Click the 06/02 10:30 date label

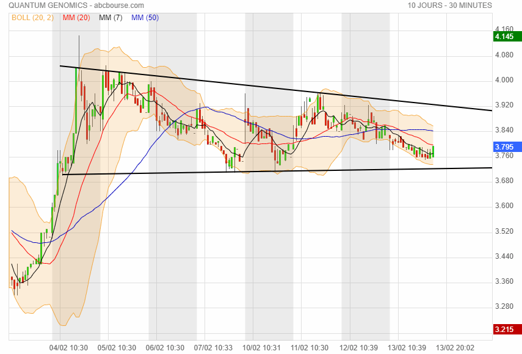coord(165,348)
